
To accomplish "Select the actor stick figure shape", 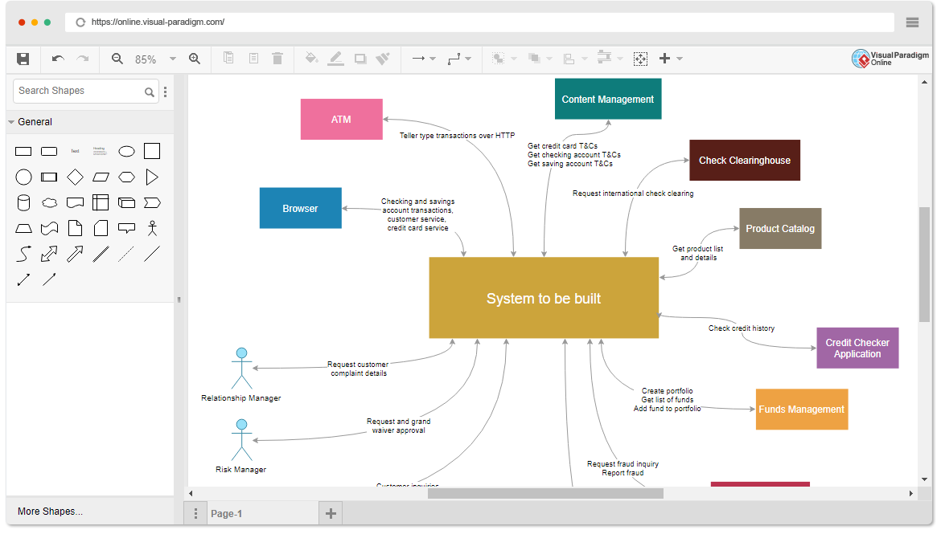I will [x=152, y=228].
